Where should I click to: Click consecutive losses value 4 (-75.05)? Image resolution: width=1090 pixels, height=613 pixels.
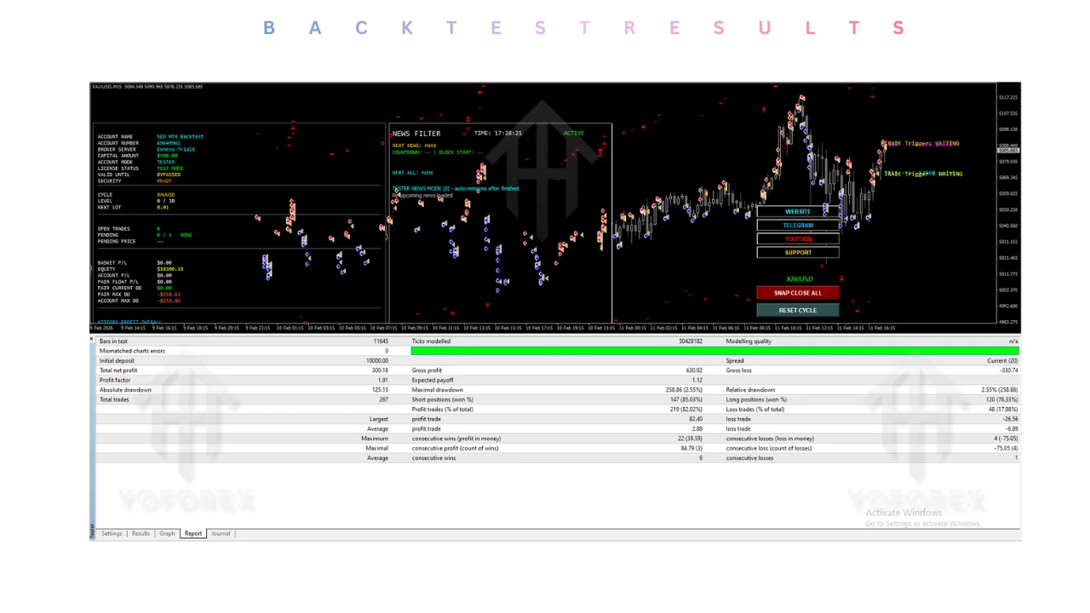coord(1006,438)
